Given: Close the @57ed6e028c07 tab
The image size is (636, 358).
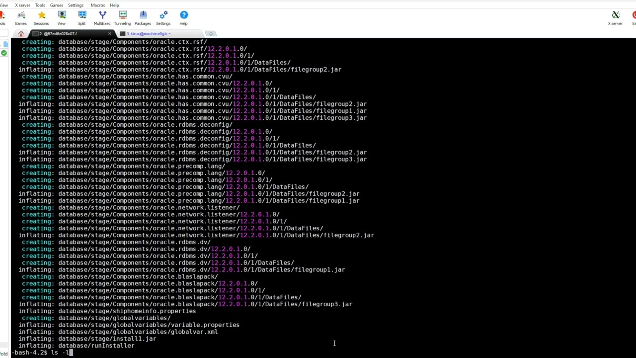Looking at the screenshot, I should (x=110, y=33).
